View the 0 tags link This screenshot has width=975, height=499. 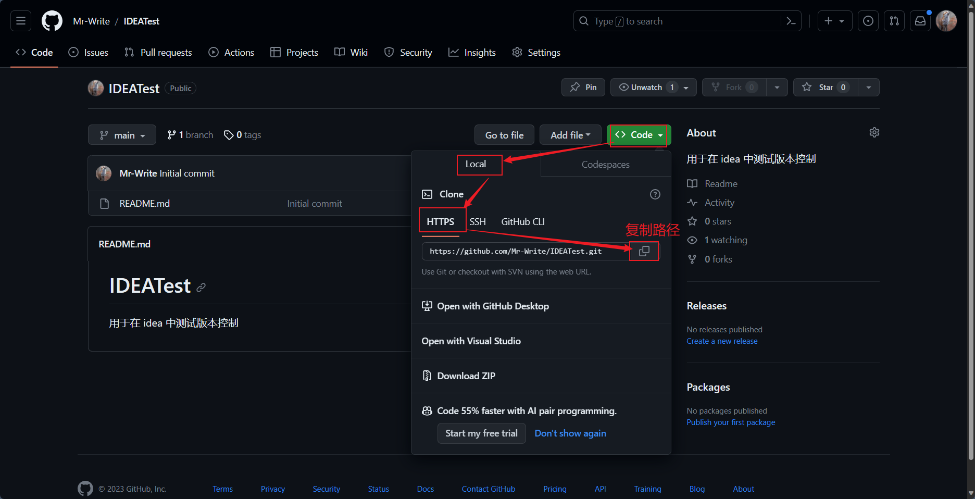pos(243,135)
